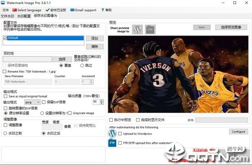This screenshot has width=252, height=165.
Task: Select the 跳过 radio option
Action: (x=82, y=66)
